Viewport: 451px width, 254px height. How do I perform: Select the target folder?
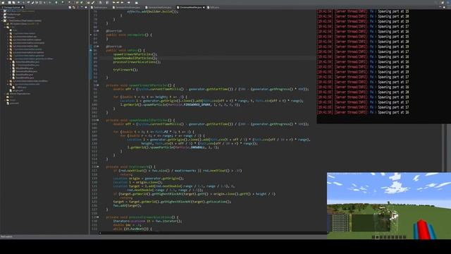coord(11,100)
